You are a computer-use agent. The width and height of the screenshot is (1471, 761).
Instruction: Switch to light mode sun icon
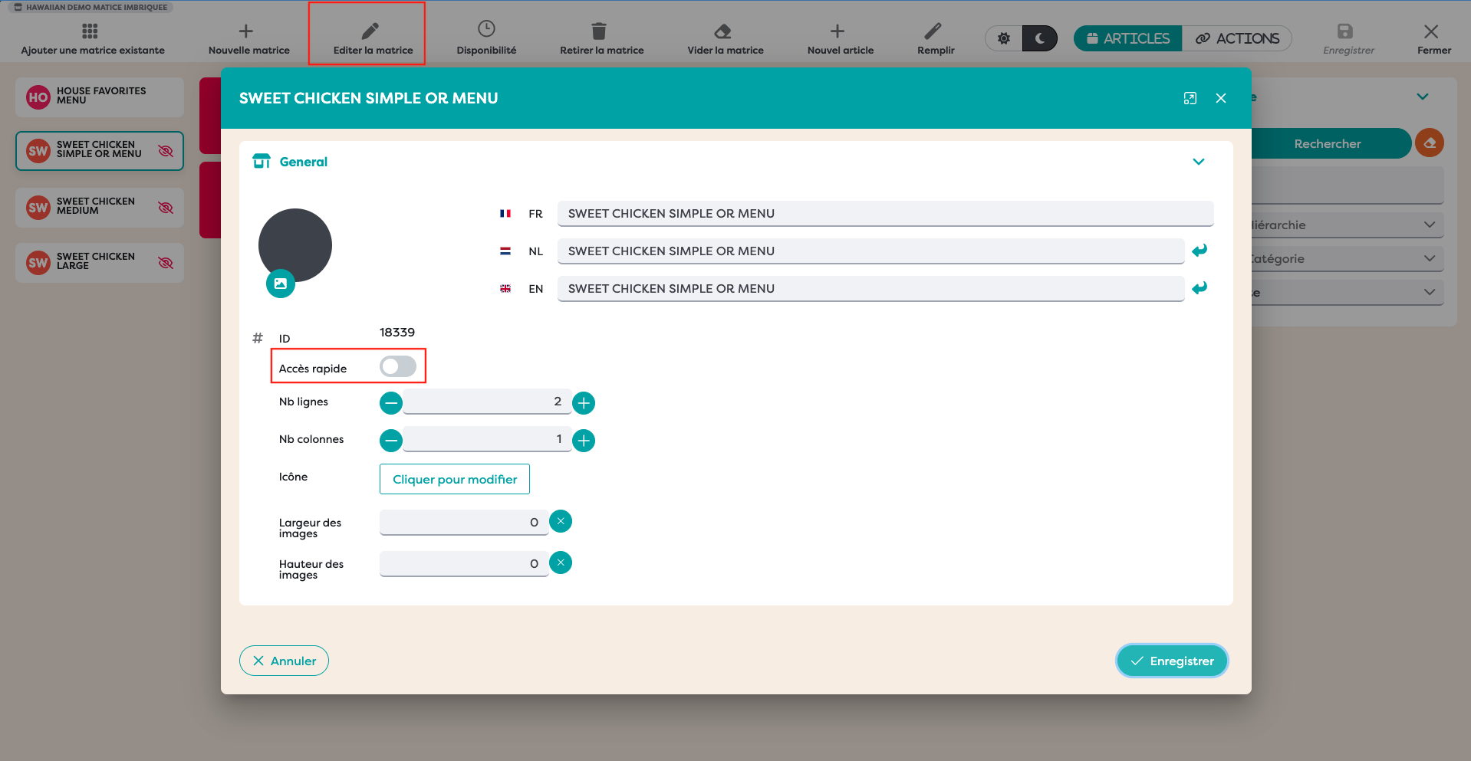pos(1004,38)
